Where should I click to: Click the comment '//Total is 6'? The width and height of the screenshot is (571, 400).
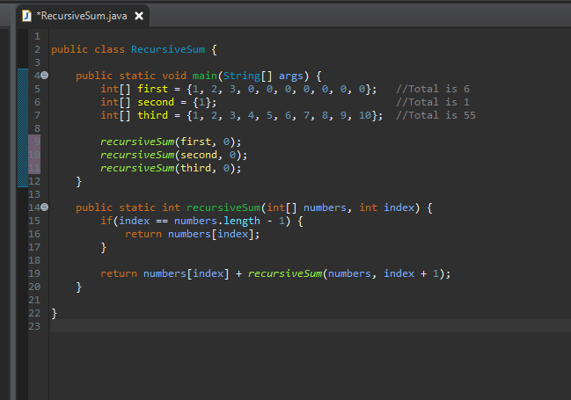pos(433,89)
